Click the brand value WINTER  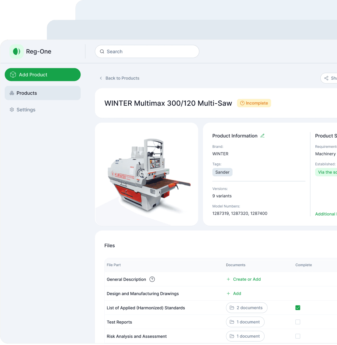(220, 154)
